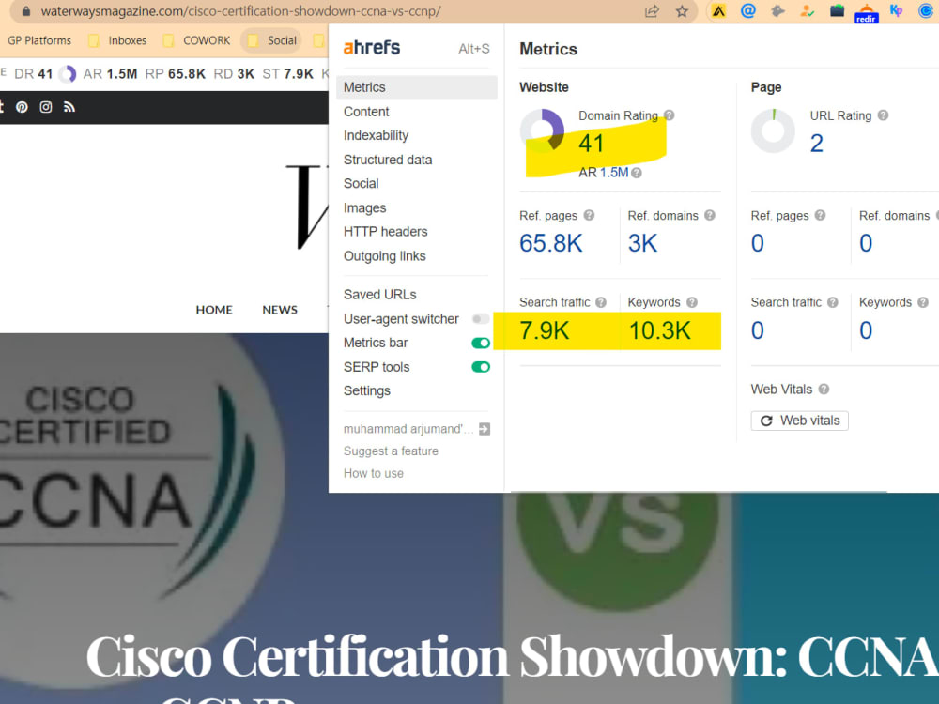This screenshot has width=939, height=704.
Task: Click help icon next to Page Ref. pages
Action: (820, 215)
